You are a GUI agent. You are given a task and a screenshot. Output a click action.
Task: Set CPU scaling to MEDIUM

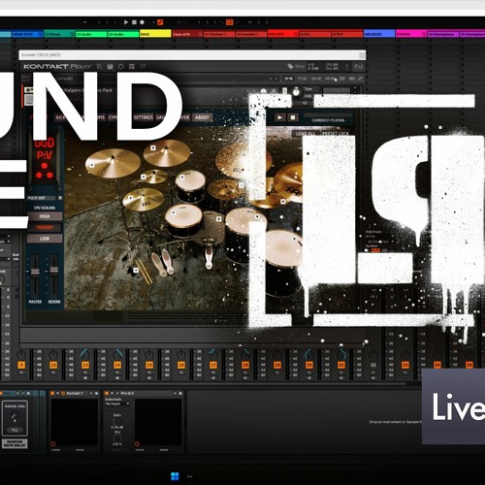(45, 228)
